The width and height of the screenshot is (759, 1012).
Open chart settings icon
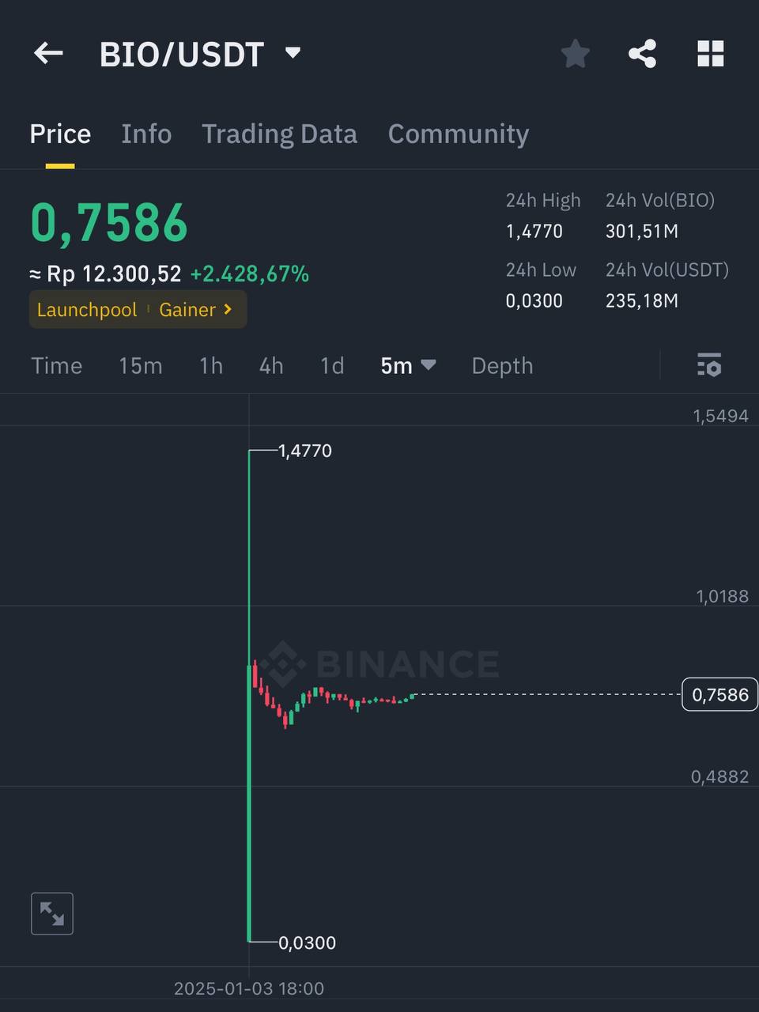coord(709,365)
